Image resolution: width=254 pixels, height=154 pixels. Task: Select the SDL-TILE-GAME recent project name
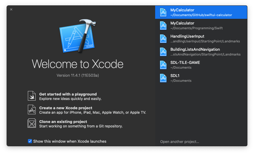(185, 62)
